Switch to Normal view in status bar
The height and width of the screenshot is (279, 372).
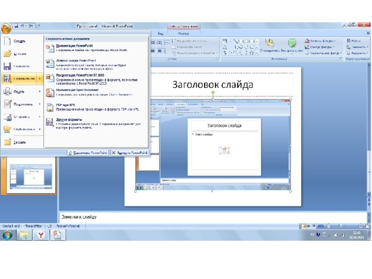[x=303, y=226]
